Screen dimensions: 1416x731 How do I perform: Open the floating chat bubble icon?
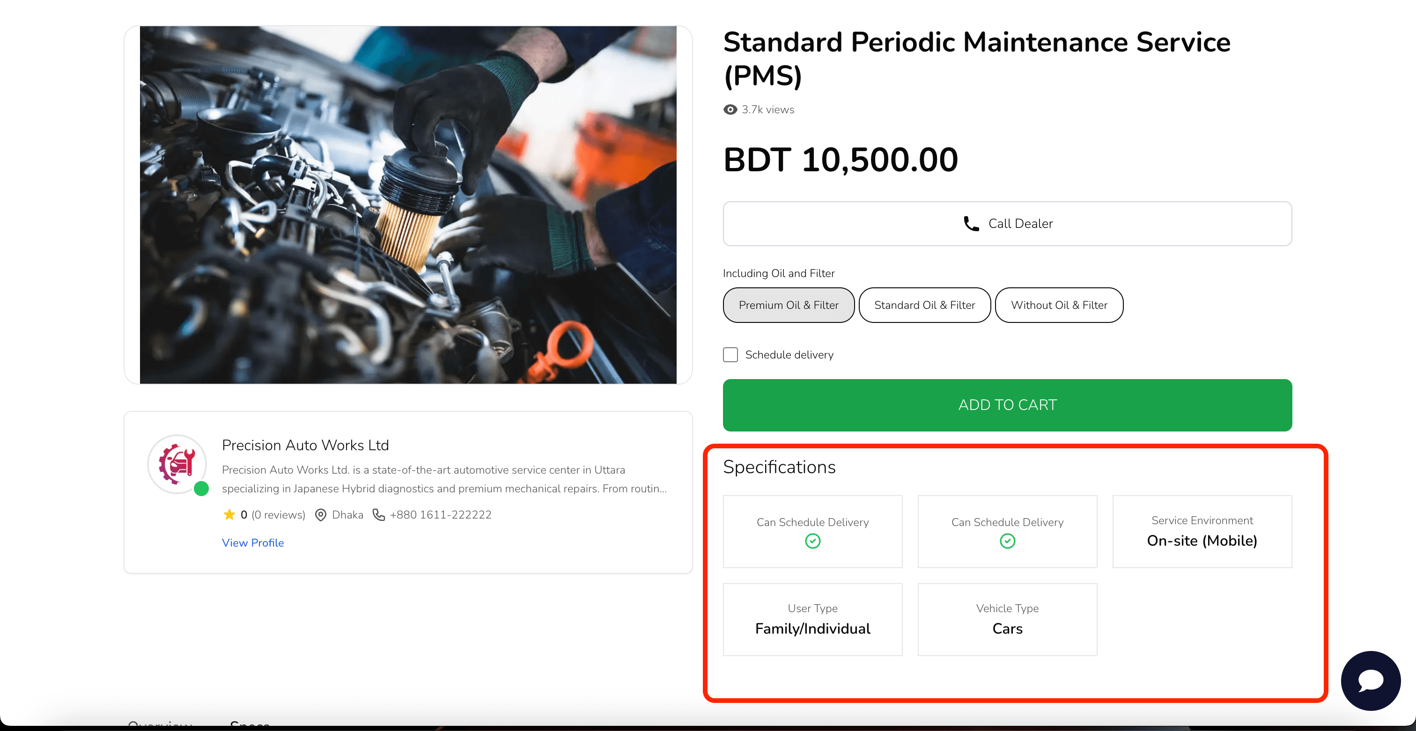click(x=1371, y=680)
